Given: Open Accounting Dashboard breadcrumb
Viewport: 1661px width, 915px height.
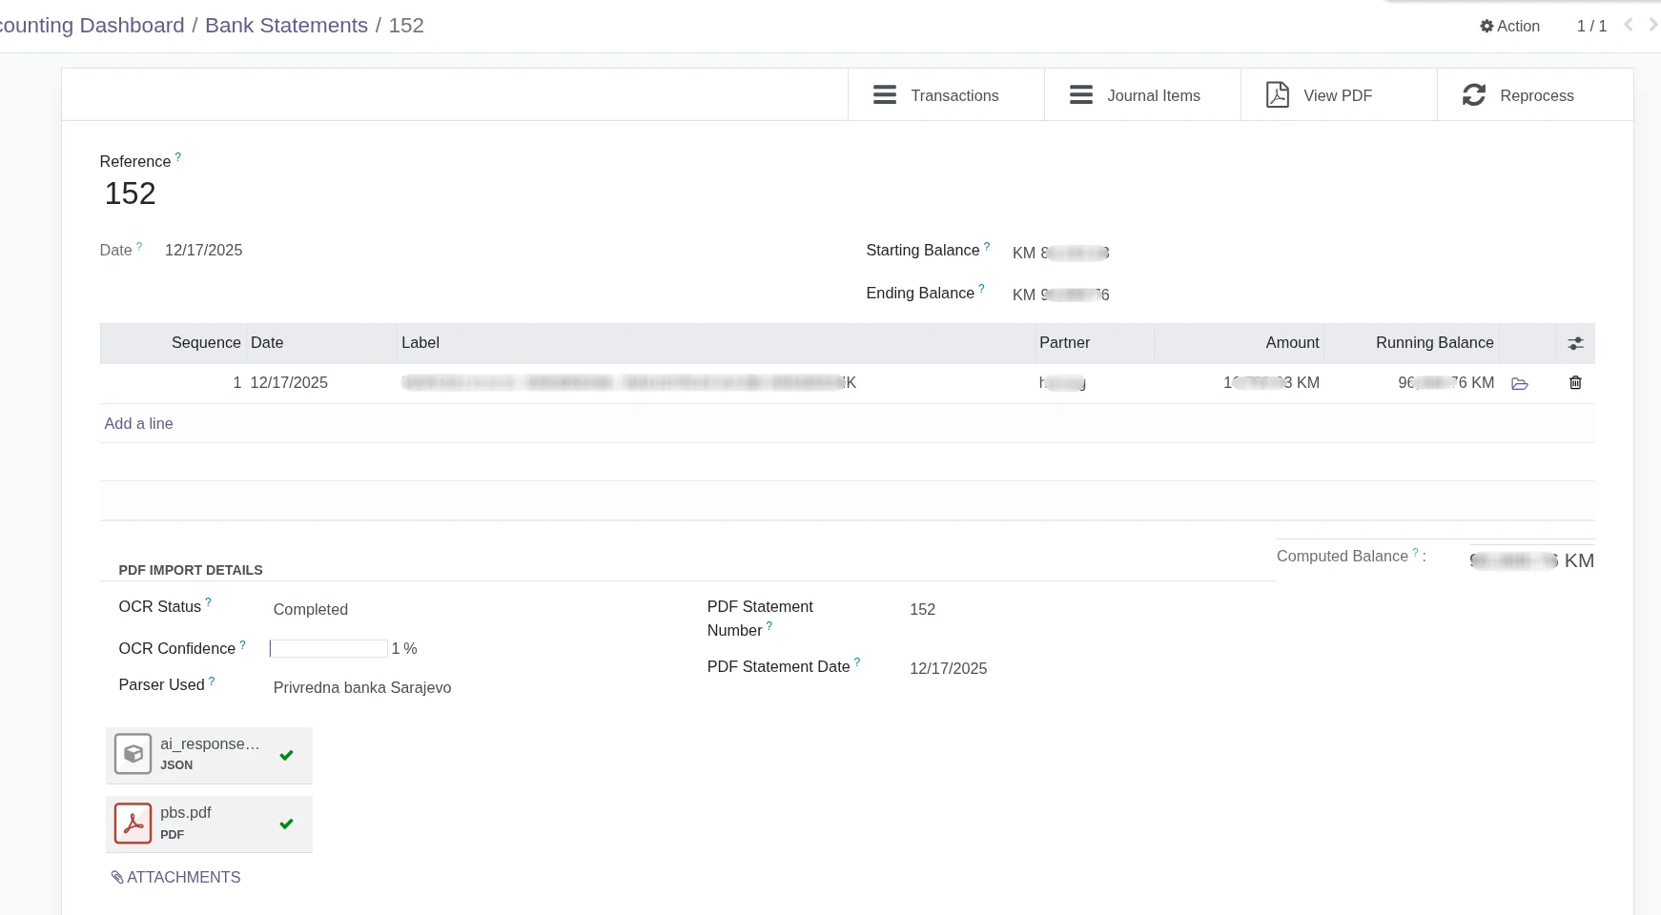Looking at the screenshot, I should [x=92, y=26].
